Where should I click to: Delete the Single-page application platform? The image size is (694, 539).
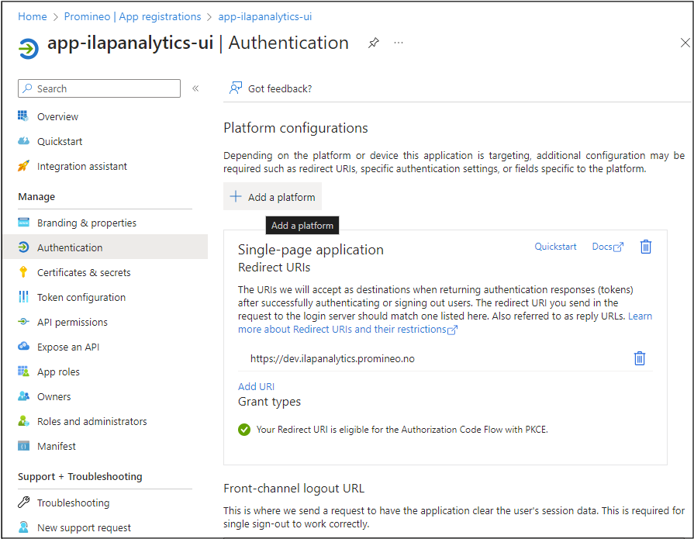coord(645,247)
